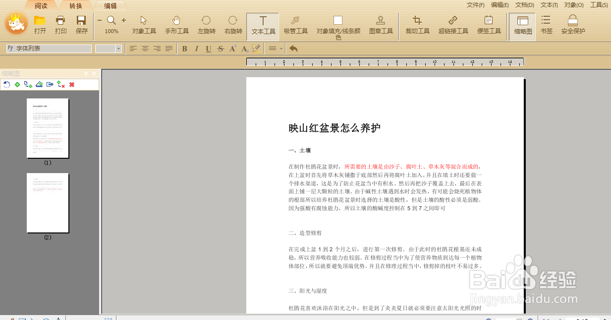Select the 裁切工具 (Crop tool)

[417, 26]
